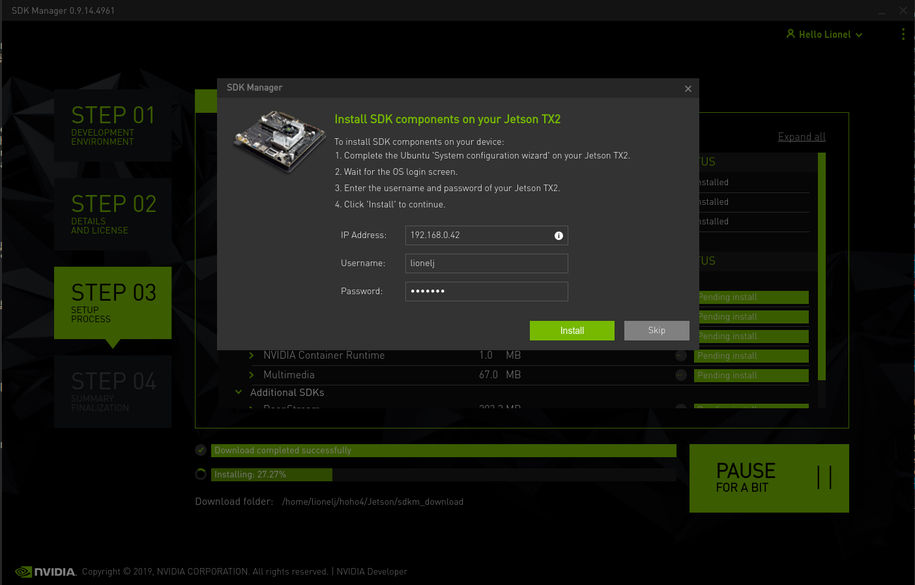915x585 pixels.
Task: Click the NVIDIA logo in footer
Action: coord(46,572)
